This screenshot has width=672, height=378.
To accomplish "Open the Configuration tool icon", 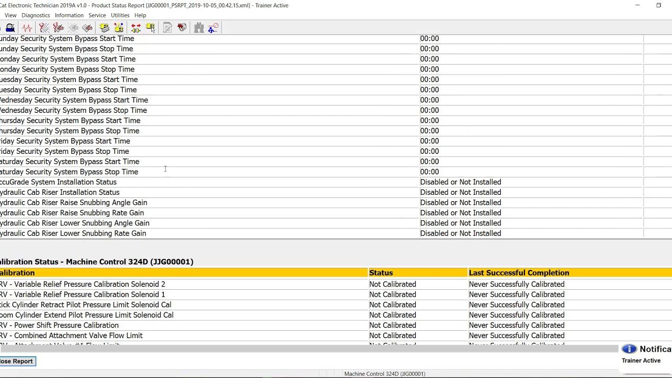I will pyautogui.click(x=119, y=28).
